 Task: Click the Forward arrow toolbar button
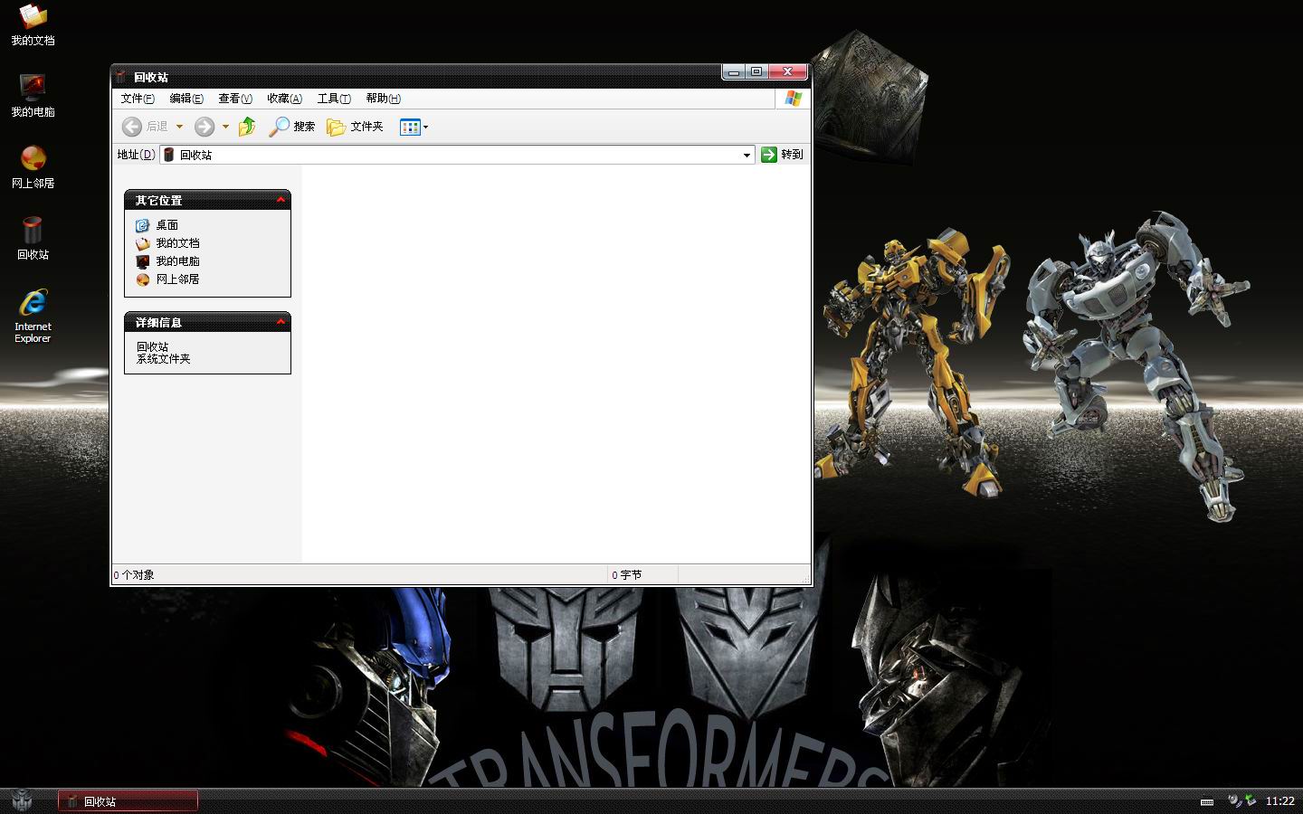(x=204, y=127)
